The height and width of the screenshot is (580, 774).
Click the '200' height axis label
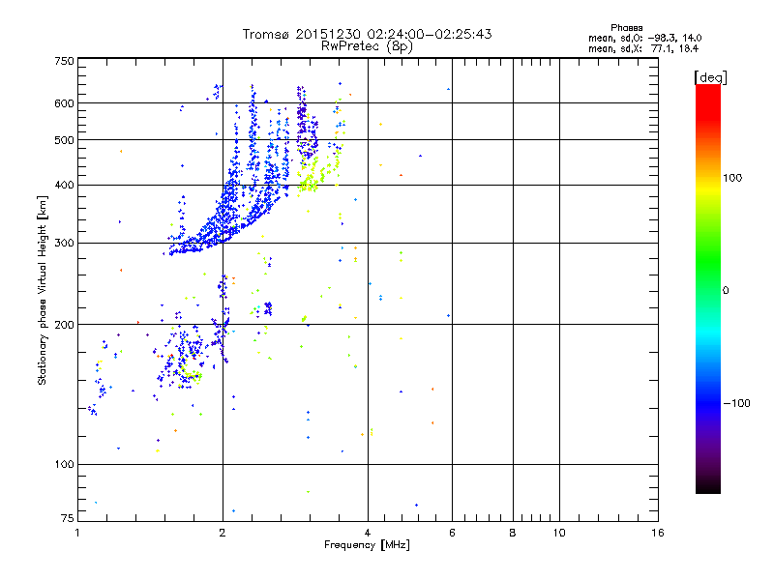64,325
